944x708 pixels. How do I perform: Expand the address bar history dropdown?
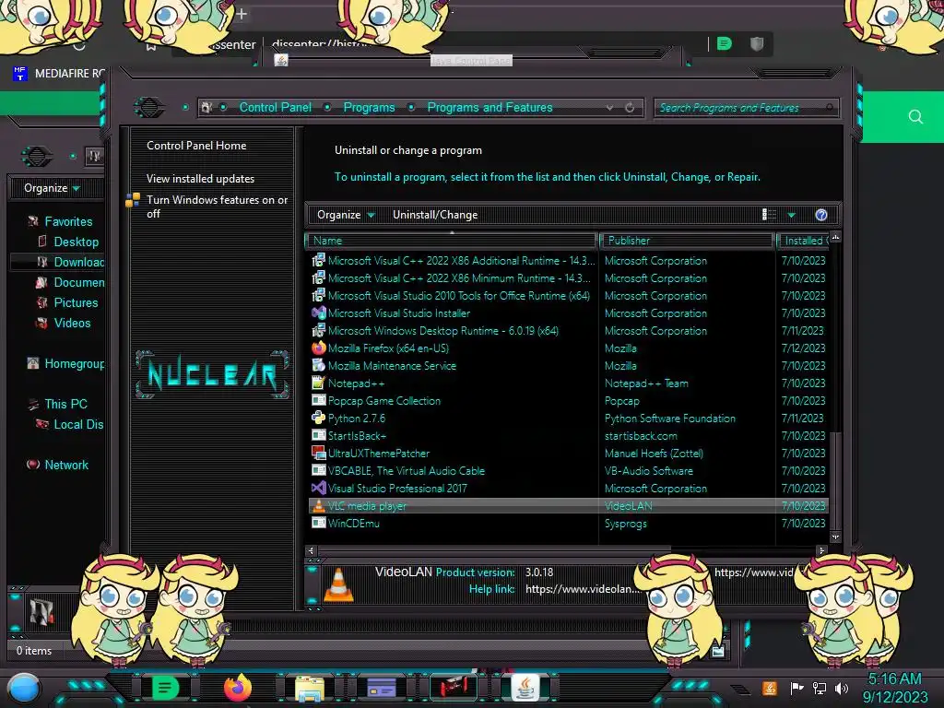(x=610, y=108)
